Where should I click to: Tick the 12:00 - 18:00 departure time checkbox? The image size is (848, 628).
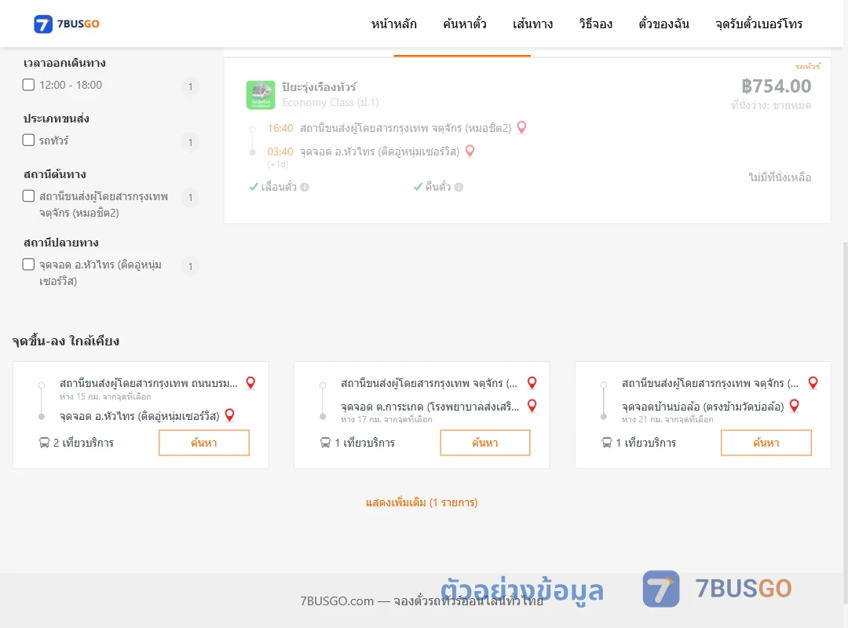[x=29, y=85]
